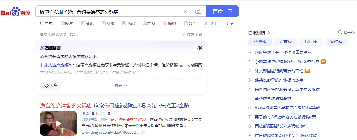Open the 更多 search categories menu
The image size is (357, 140).
[230, 23]
